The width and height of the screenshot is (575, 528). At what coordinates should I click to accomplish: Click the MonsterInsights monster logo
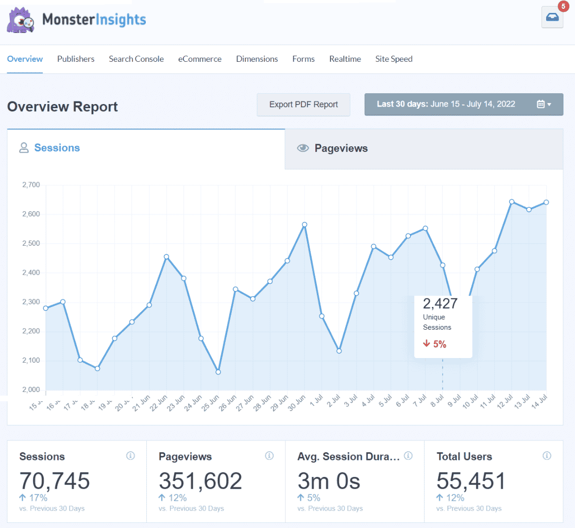(x=21, y=20)
